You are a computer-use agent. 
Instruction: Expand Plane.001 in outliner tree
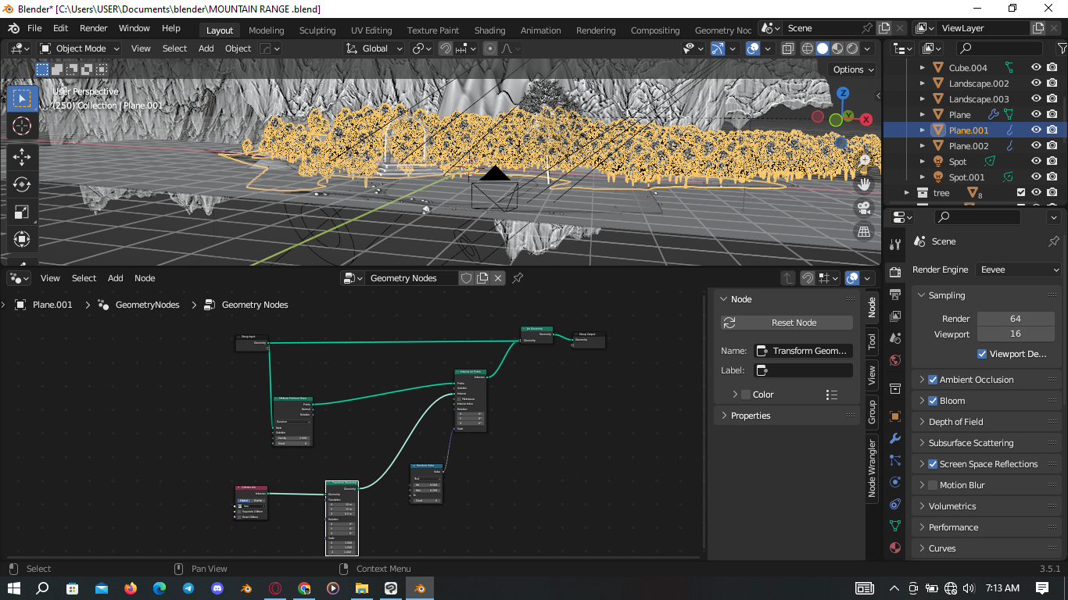click(923, 130)
